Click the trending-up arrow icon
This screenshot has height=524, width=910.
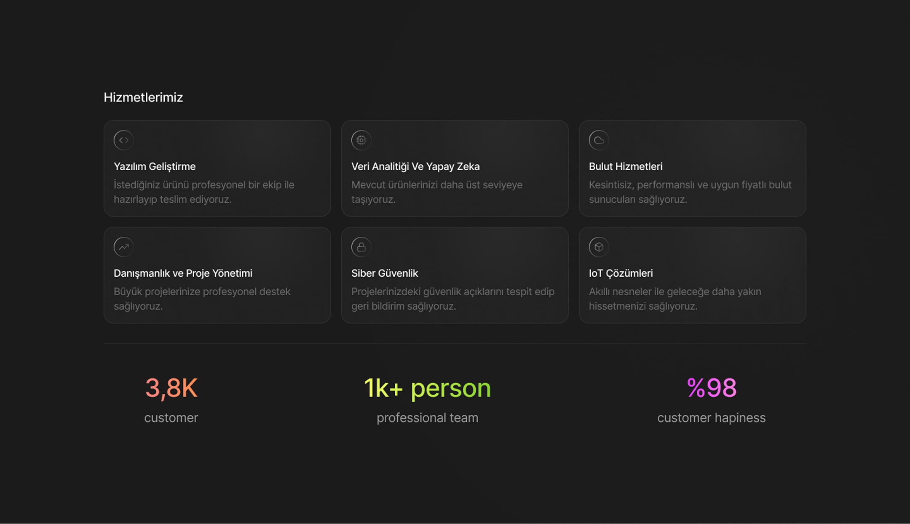(x=123, y=247)
